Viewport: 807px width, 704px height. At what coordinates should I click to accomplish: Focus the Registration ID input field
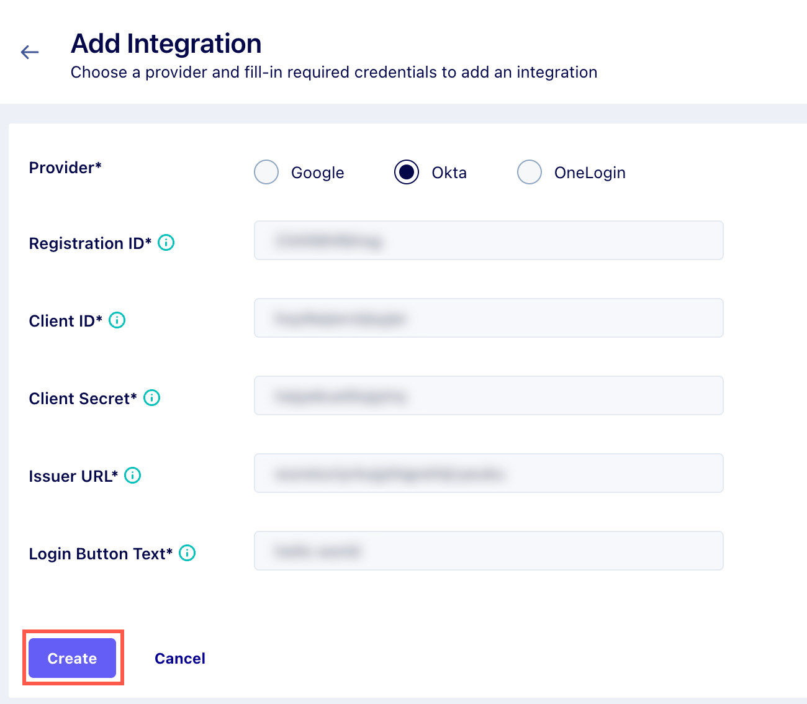[489, 240]
